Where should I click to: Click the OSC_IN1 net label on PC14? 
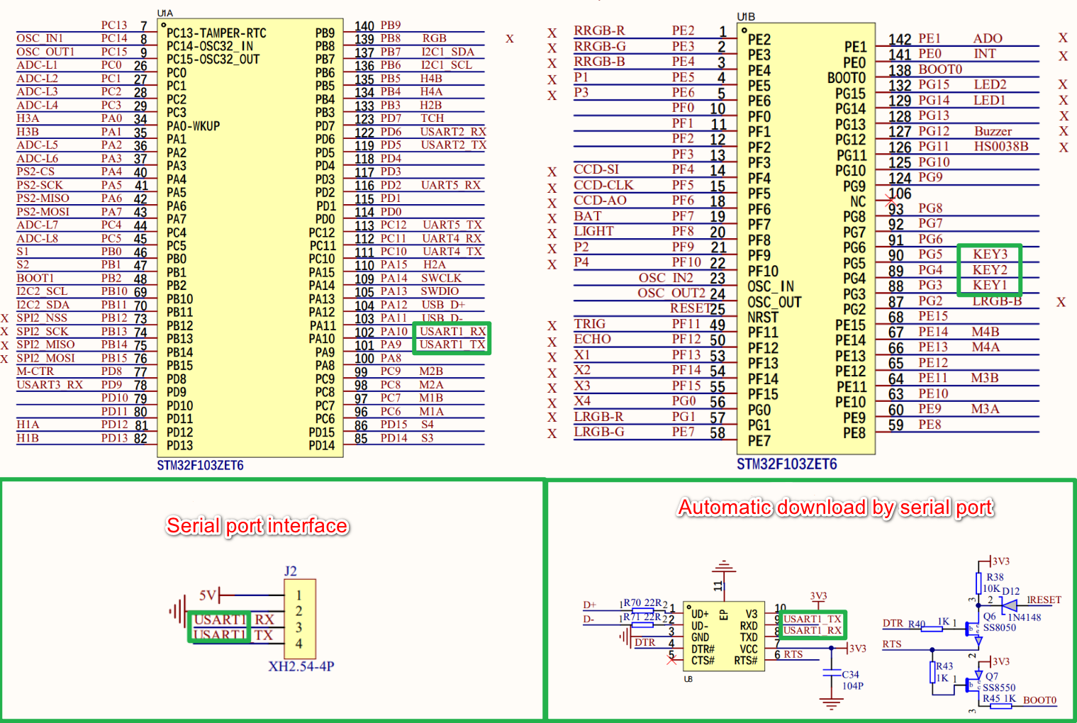pyautogui.click(x=40, y=38)
